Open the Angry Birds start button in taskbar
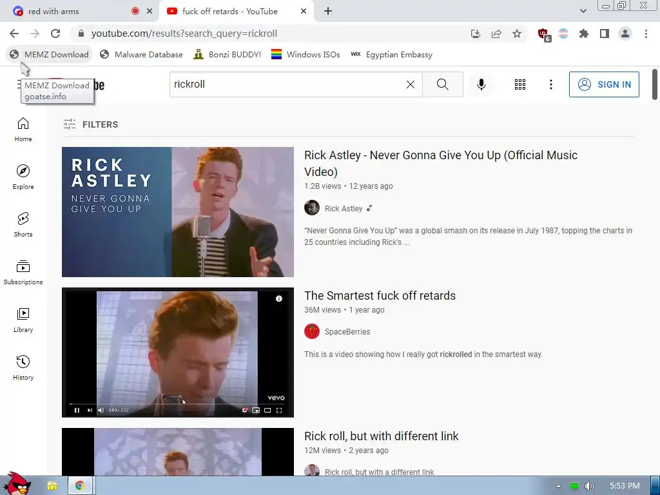 (17, 483)
